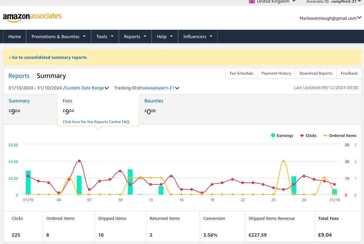The width and height of the screenshot is (364, 244).
Task: Toggle the Ordered Items legend marker
Action: (x=325, y=136)
